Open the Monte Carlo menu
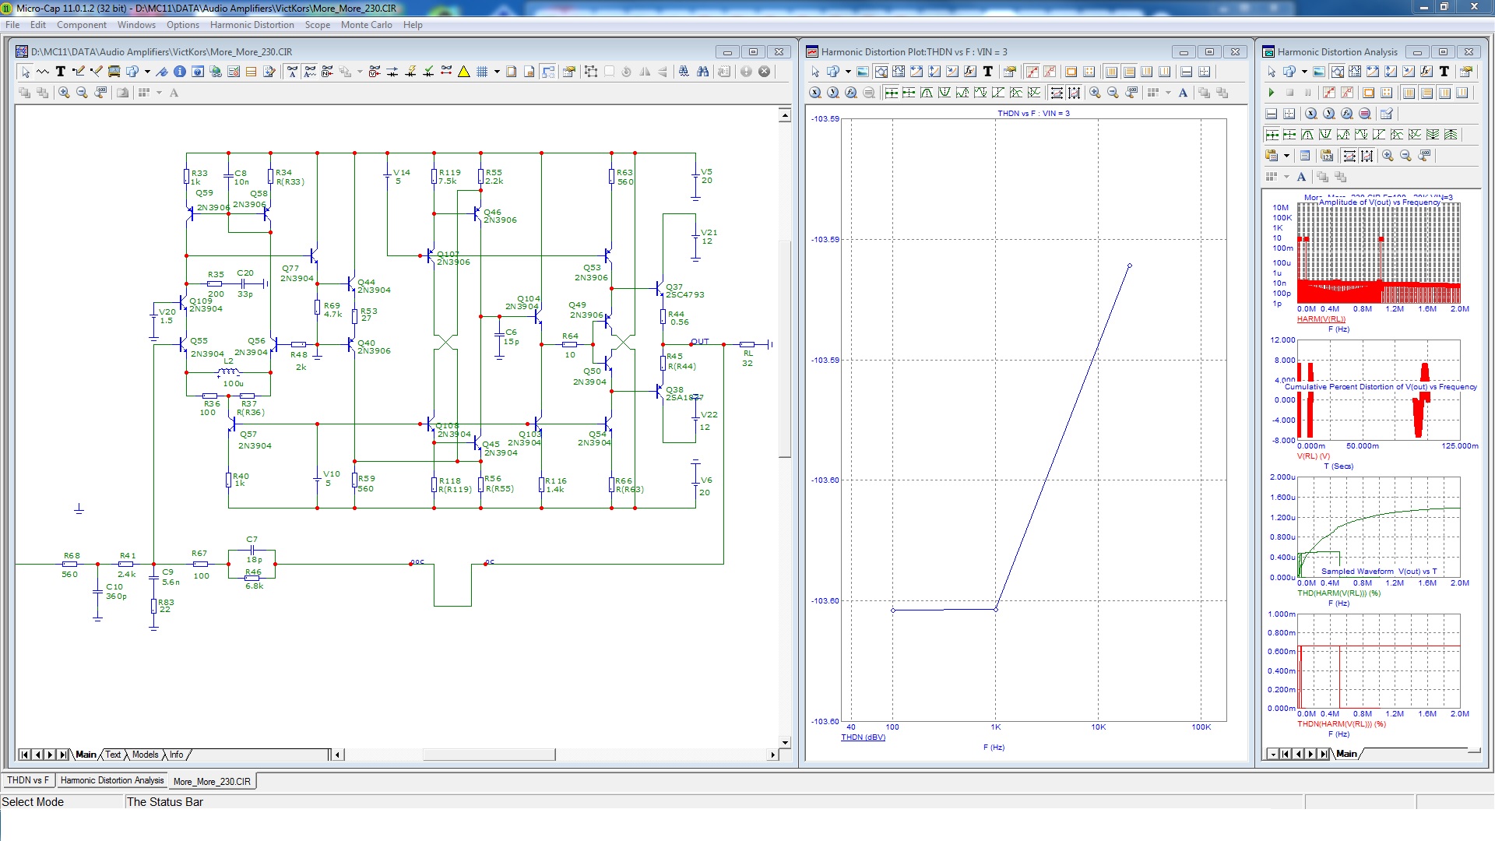 tap(366, 25)
